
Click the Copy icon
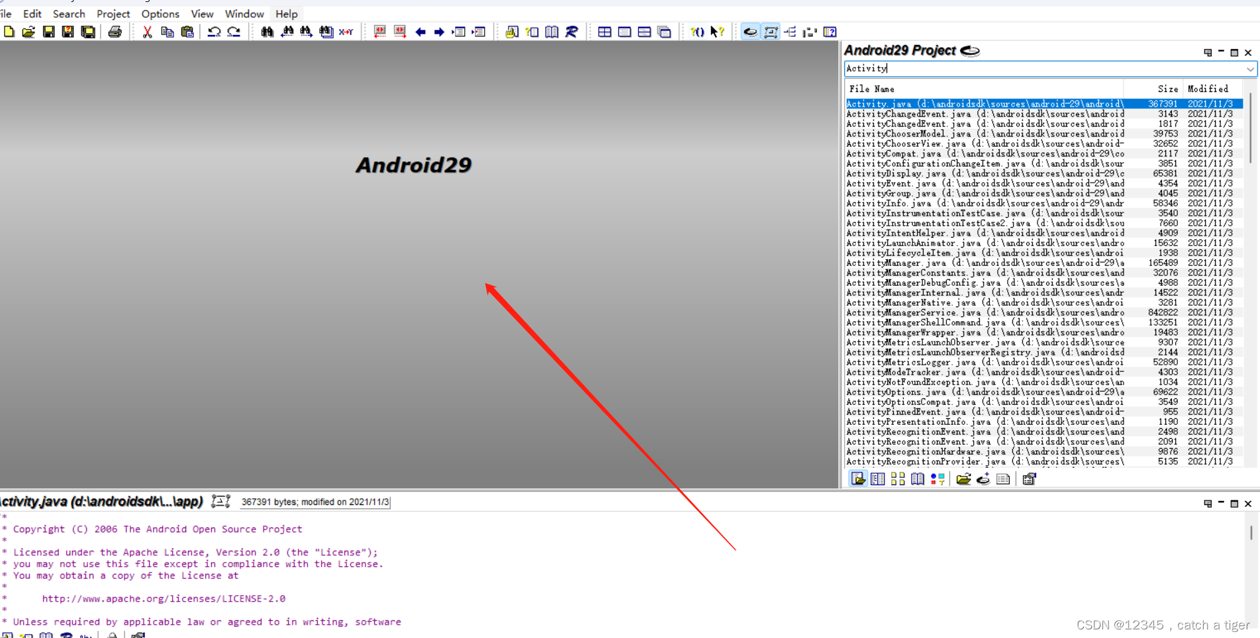[x=168, y=31]
